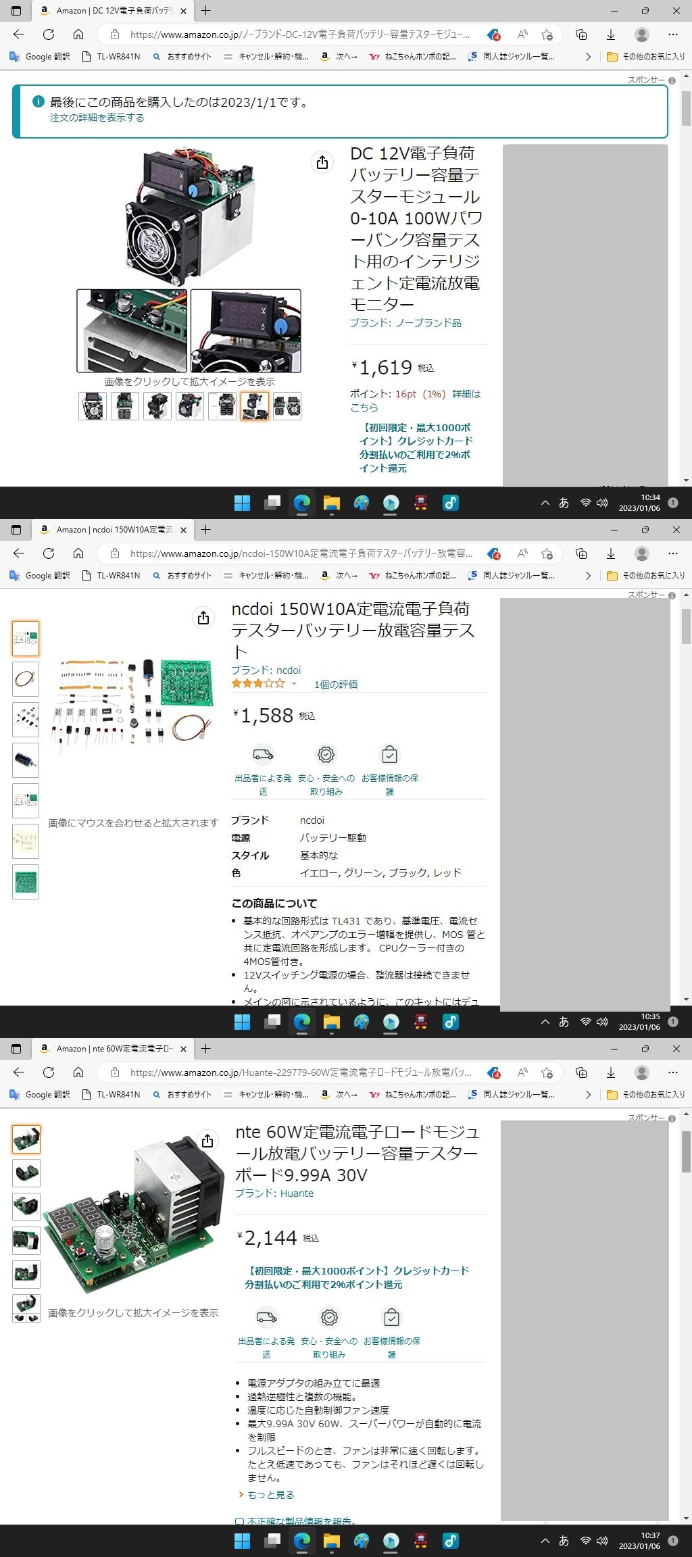Viewport: 692px width, 1557px height.
Task: Click the スポンサー info icon on DC 12V page
Action: point(672,80)
